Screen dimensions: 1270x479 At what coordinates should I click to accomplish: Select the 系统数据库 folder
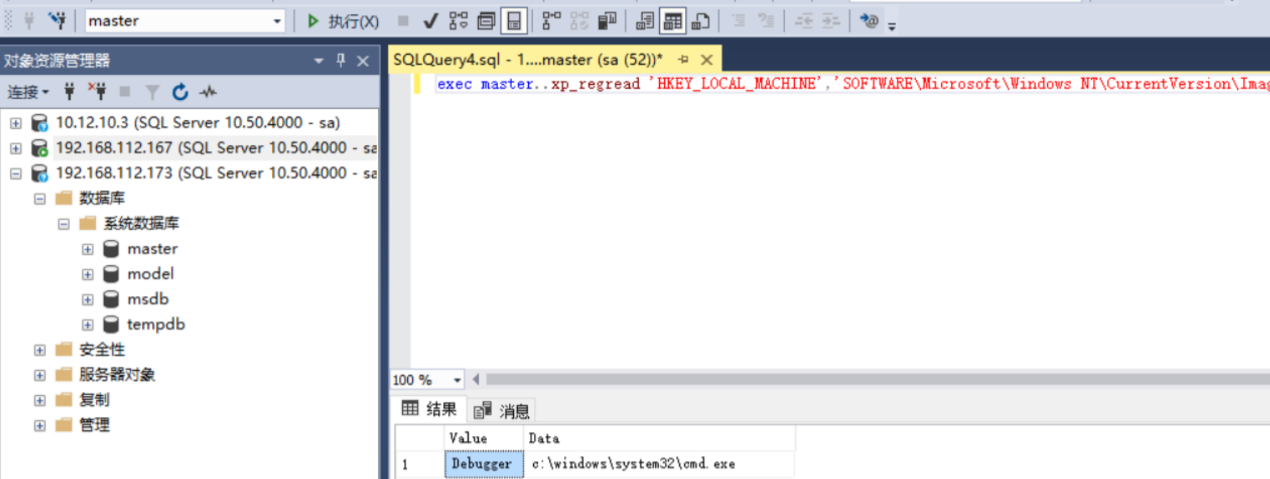[x=141, y=223]
